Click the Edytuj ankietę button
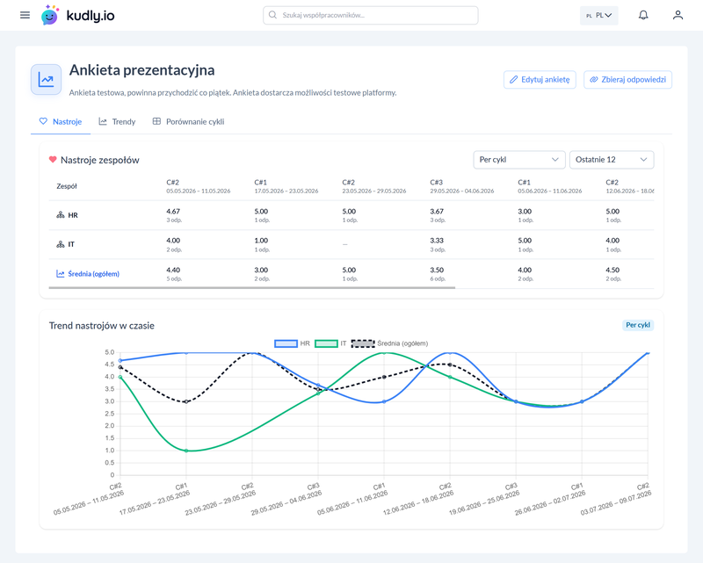This screenshot has height=563, width=703. 540,80
